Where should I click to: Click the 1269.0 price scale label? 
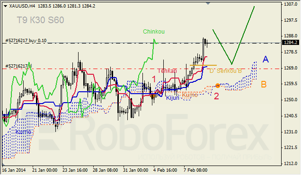291,68
